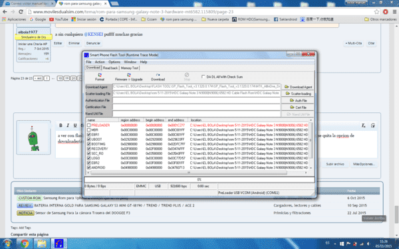399x249 pixels.
Task: Click the Subir archivo button
Action: (x=335, y=164)
